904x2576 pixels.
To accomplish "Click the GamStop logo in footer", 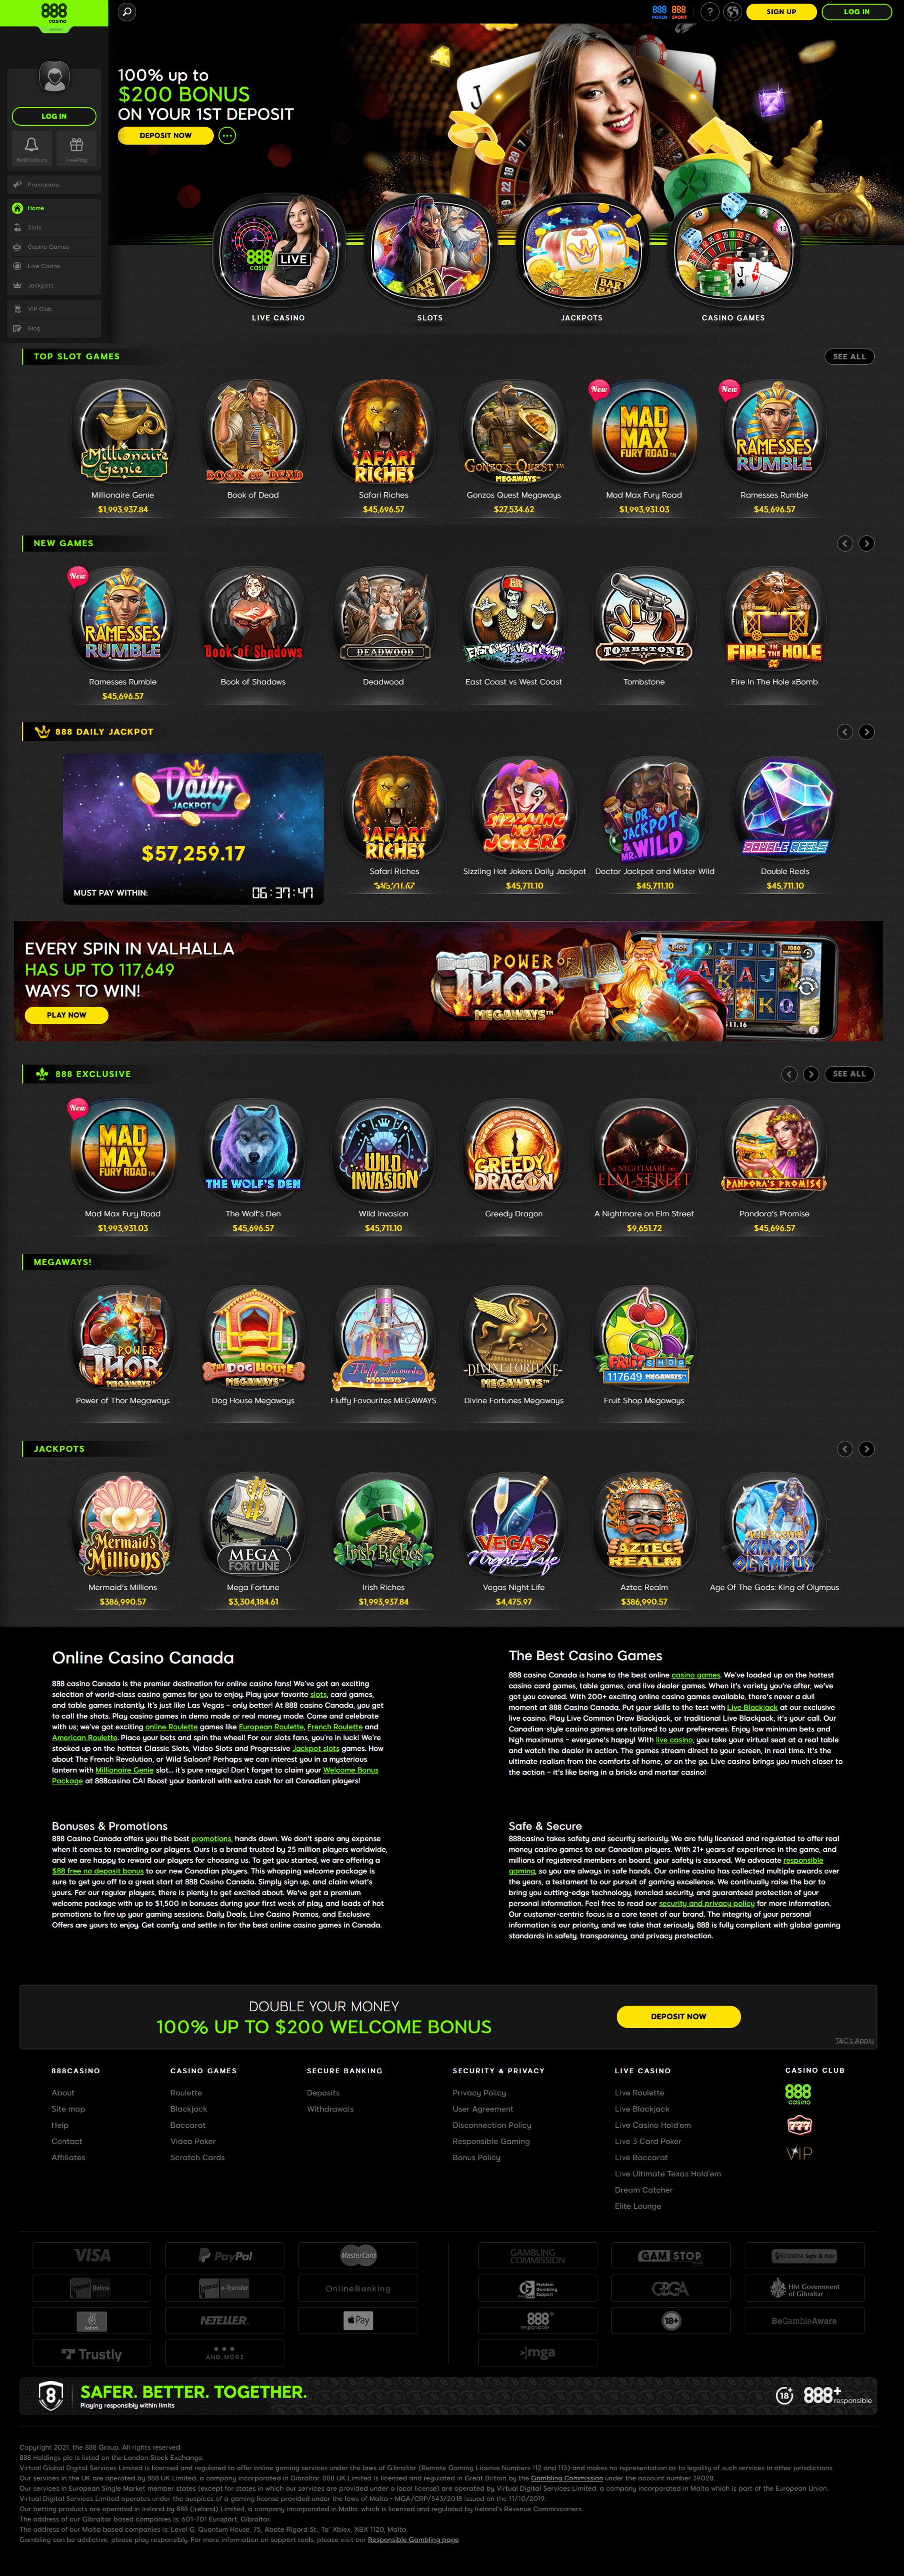I will pos(670,2256).
